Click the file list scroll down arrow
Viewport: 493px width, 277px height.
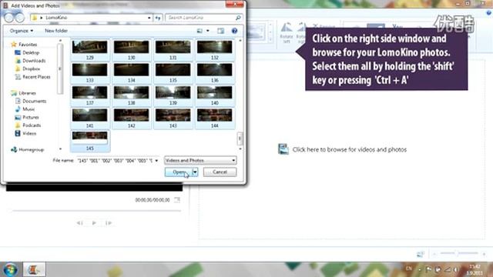[x=240, y=149]
